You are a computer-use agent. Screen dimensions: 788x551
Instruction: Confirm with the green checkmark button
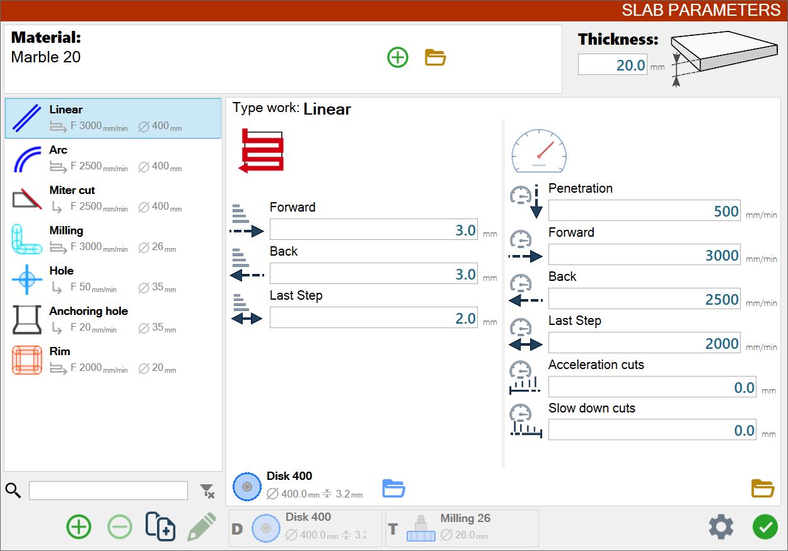point(765,527)
